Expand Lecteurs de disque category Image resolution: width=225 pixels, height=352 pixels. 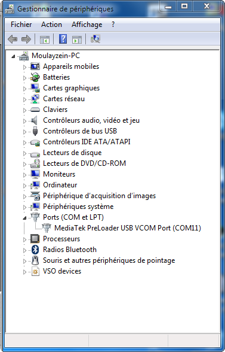point(24,153)
